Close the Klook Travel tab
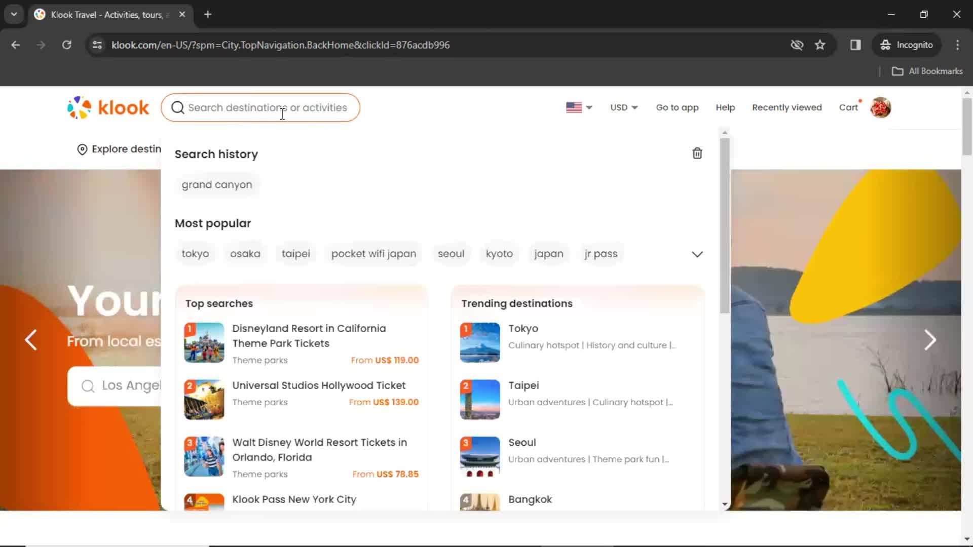 tap(182, 14)
